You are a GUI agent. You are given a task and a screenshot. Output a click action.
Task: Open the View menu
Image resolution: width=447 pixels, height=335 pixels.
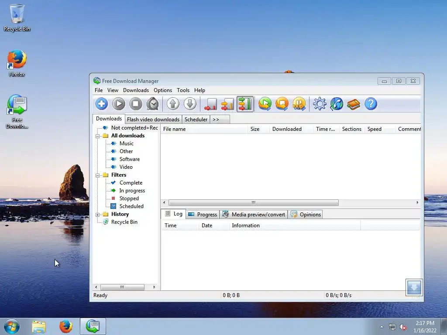(x=113, y=90)
